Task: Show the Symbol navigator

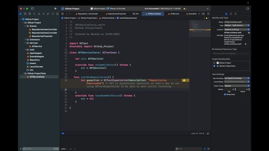Action: (30, 14)
